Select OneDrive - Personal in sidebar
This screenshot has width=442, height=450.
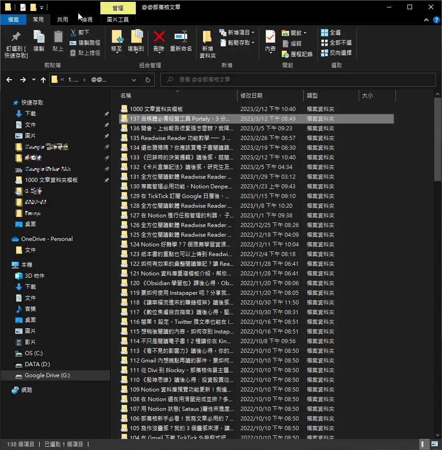pos(47,239)
